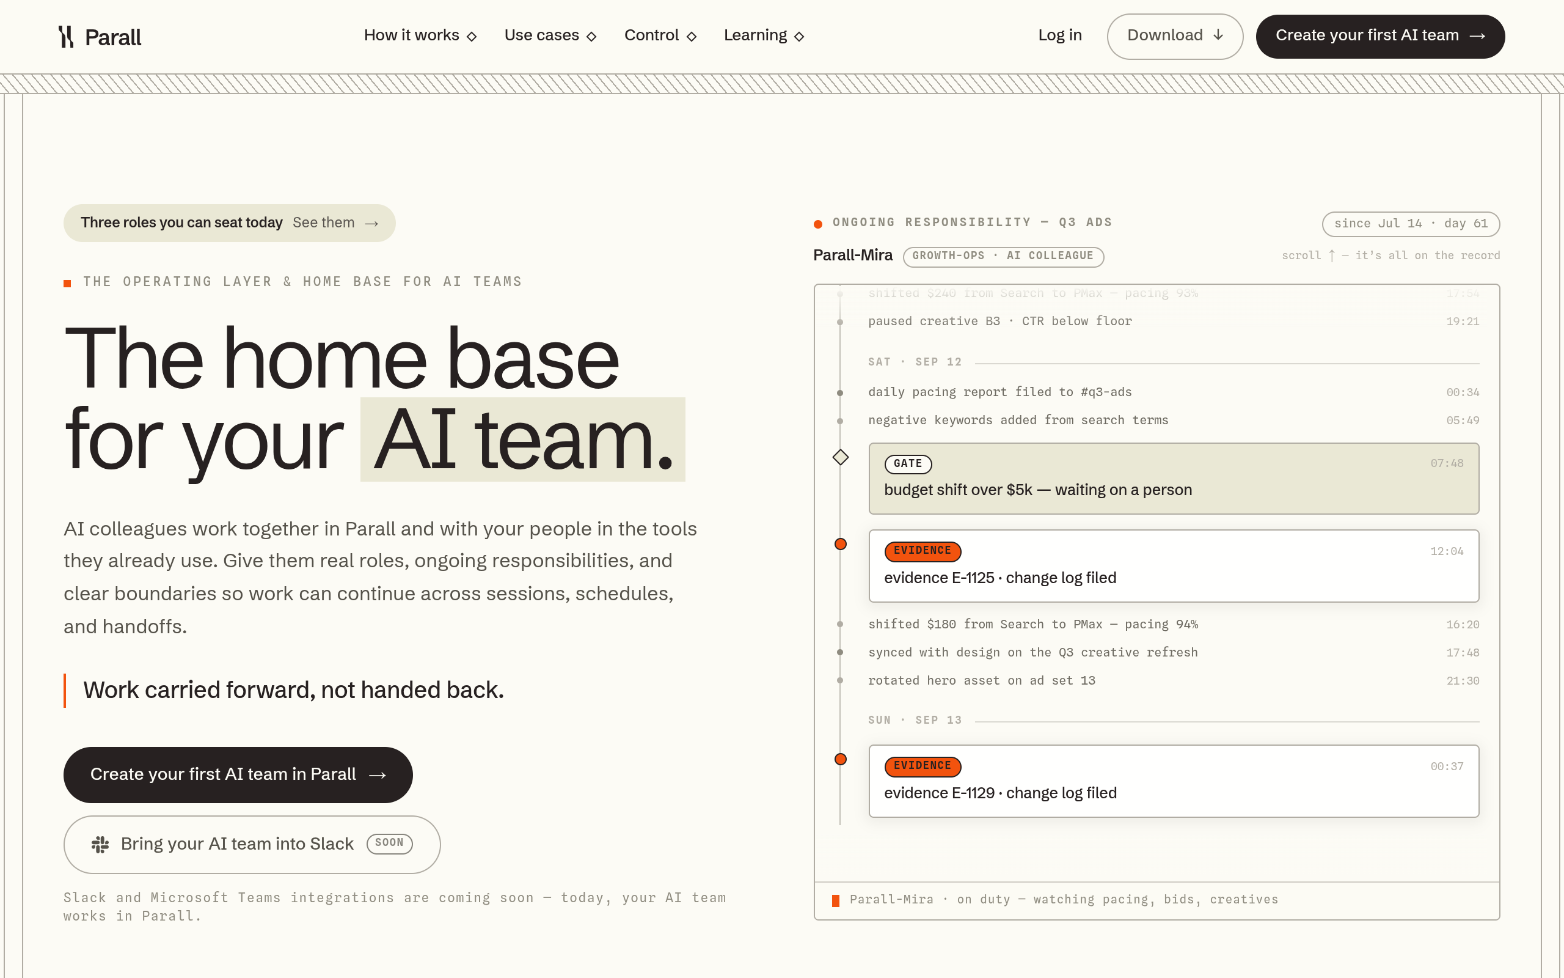Click "synced with design on the Q3 creative refresh"
This screenshot has height=978, width=1564.
1032,653
